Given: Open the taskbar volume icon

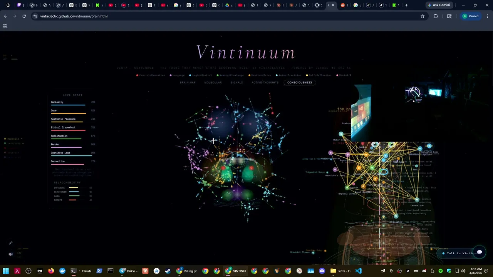Looking at the screenshot, I should click(463, 271).
